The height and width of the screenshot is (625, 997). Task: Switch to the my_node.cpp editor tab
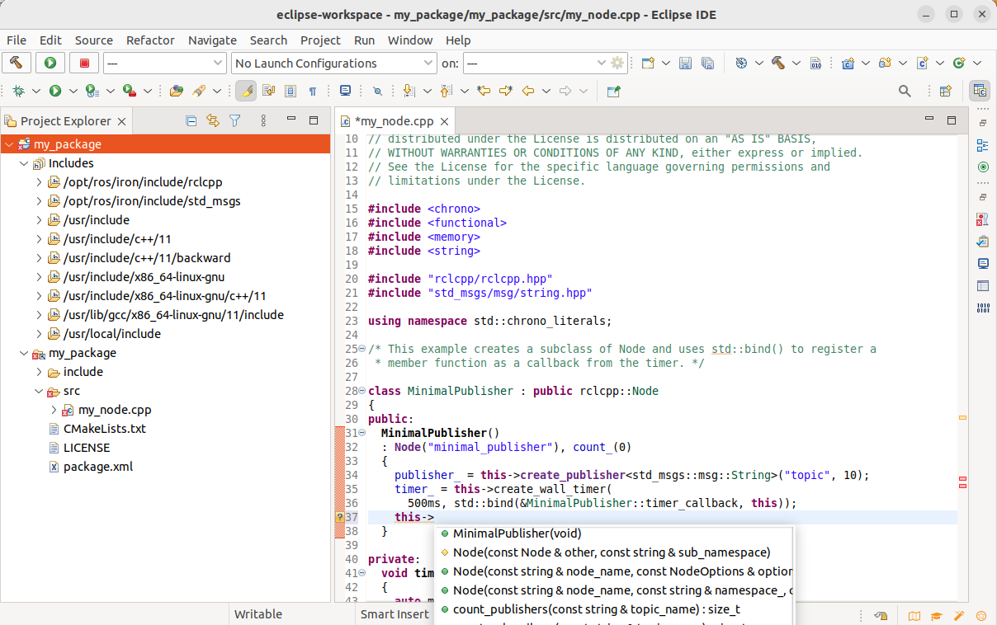395,120
